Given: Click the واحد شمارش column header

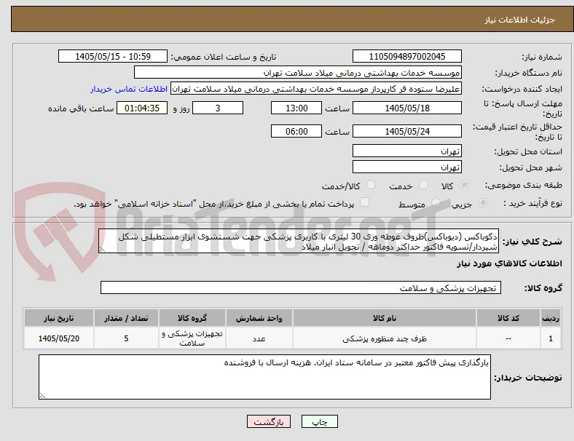Looking at the screenshot, I should (259, 318).
